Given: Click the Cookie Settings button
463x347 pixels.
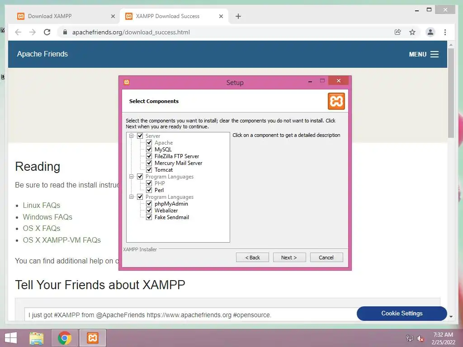Looking at the screenshot, I should coord(402,314).
